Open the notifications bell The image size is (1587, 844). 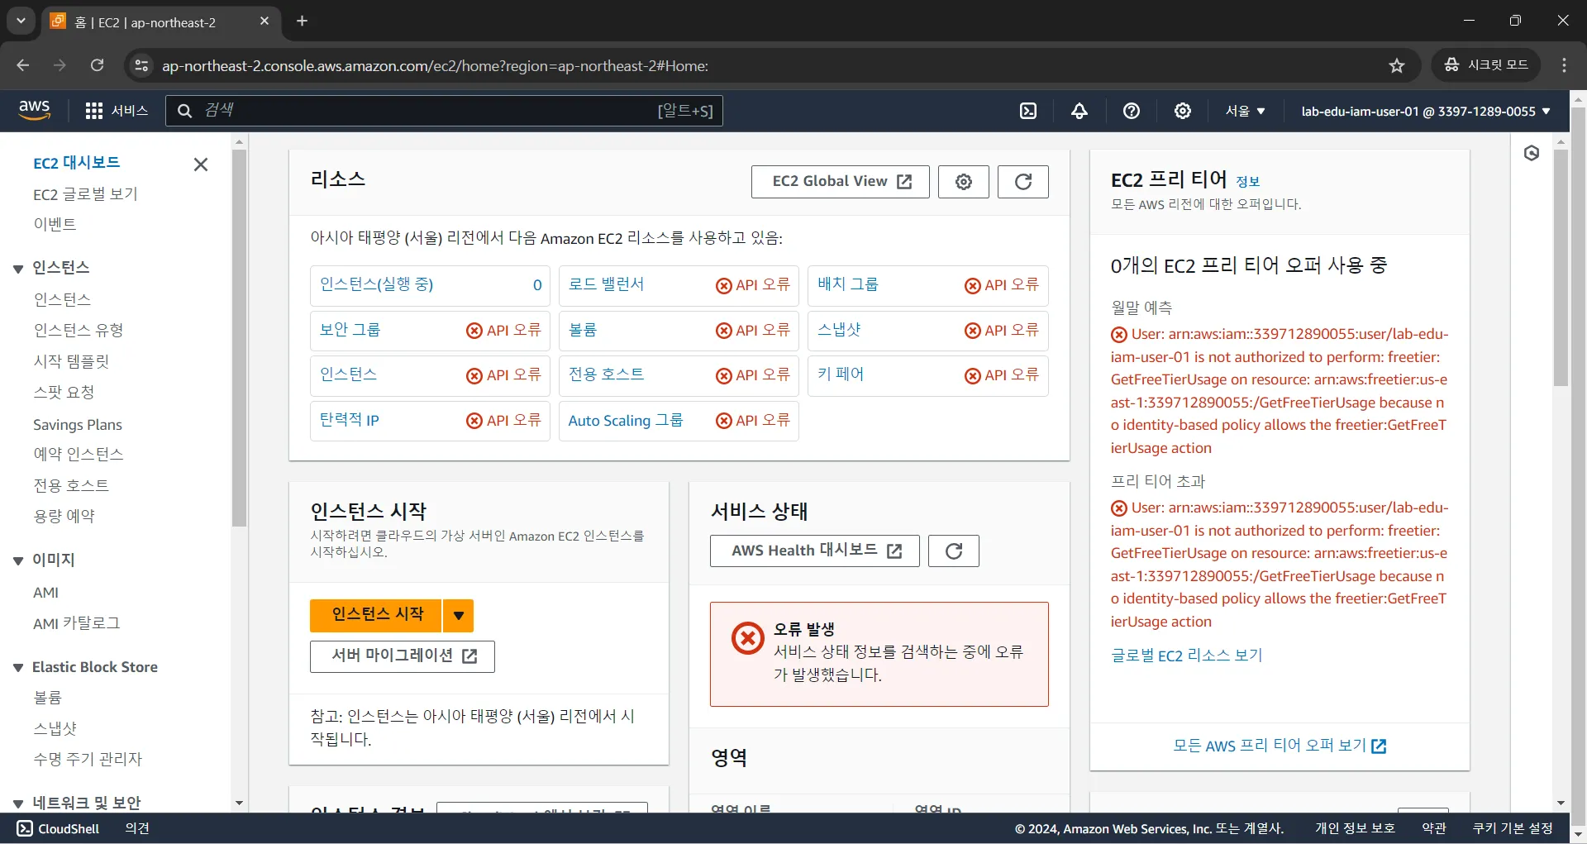(x=1079, y=111)
